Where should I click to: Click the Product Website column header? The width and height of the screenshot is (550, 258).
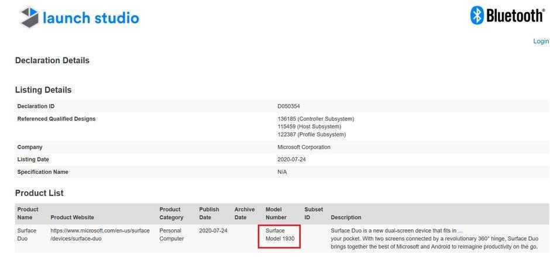(72, 217)
